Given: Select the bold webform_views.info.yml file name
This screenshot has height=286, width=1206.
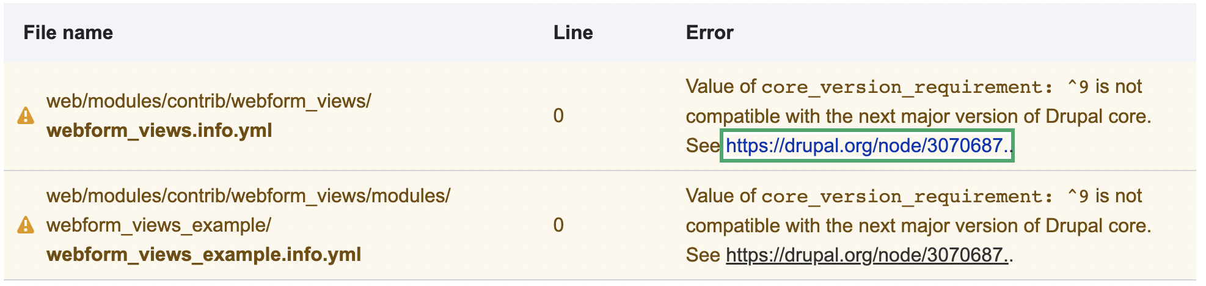Looking at the screenshot, I should (x=159, y=130).
